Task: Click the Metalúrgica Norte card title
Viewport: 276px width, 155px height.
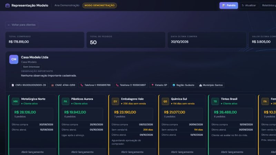Action: click(33, 99)
